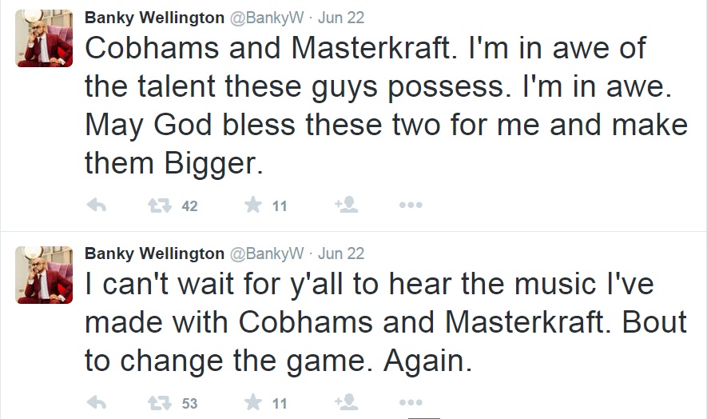
Task: Open Banky Wellington's name on second tweet
Action: (154, 253)
